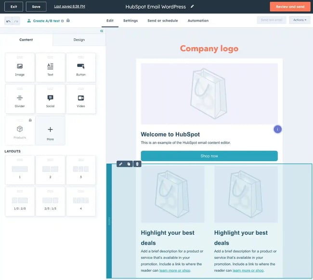Expand More content modules
313x280 pixels.
(x=50, y=130)
